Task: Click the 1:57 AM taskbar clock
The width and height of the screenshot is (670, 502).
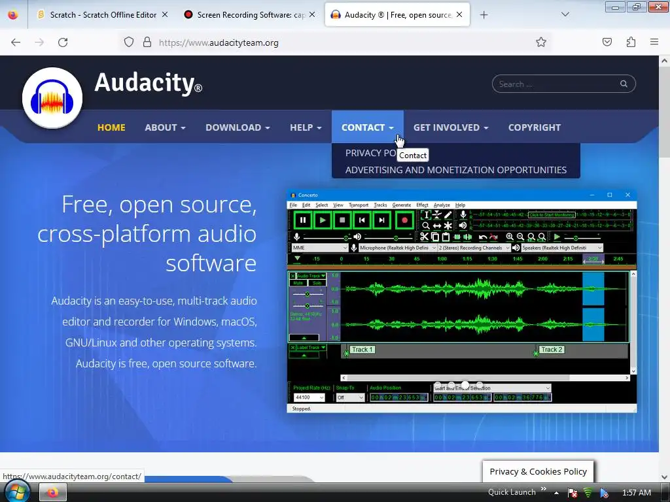Action: [x=636, y=493]
